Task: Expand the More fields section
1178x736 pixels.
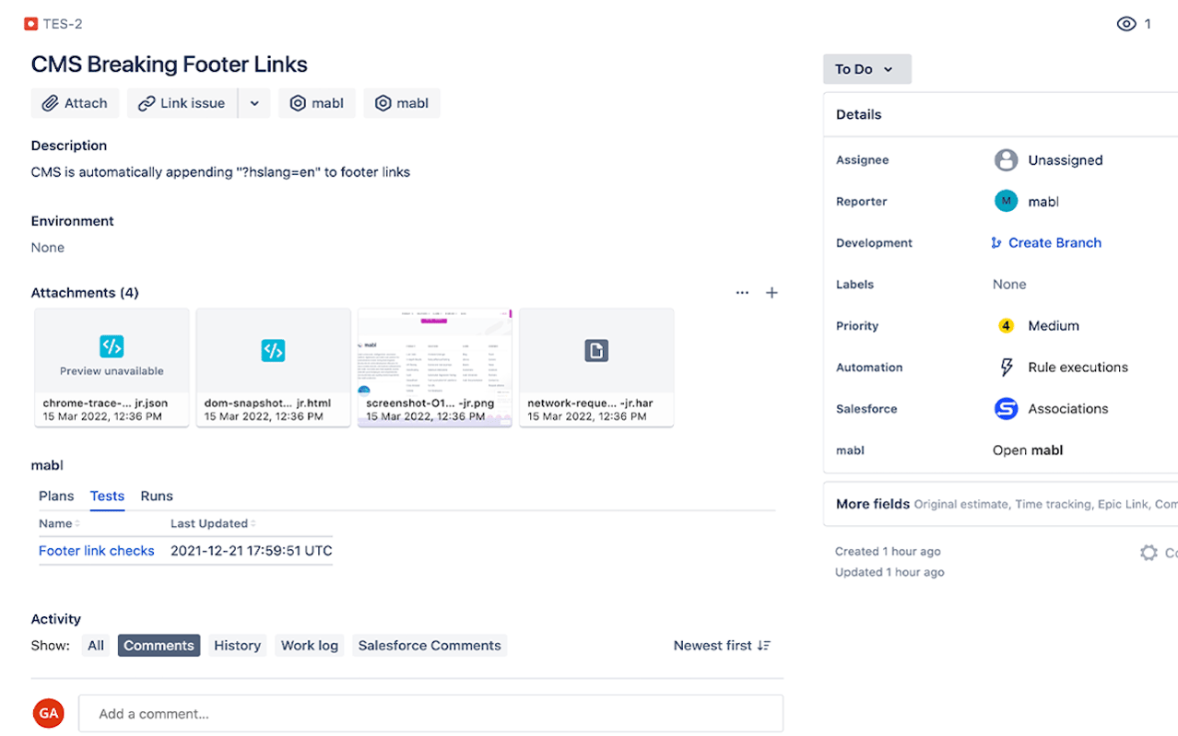Action: pos(1000,504)
